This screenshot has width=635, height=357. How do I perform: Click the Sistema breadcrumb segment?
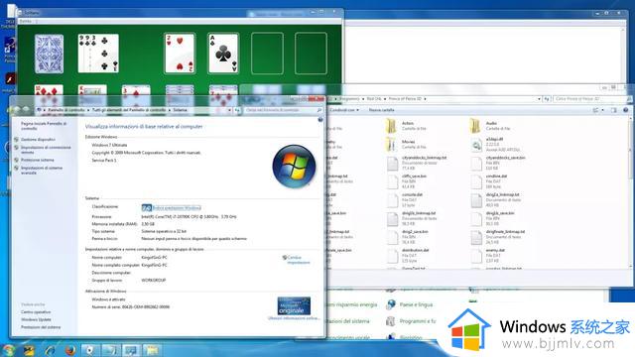181,110
